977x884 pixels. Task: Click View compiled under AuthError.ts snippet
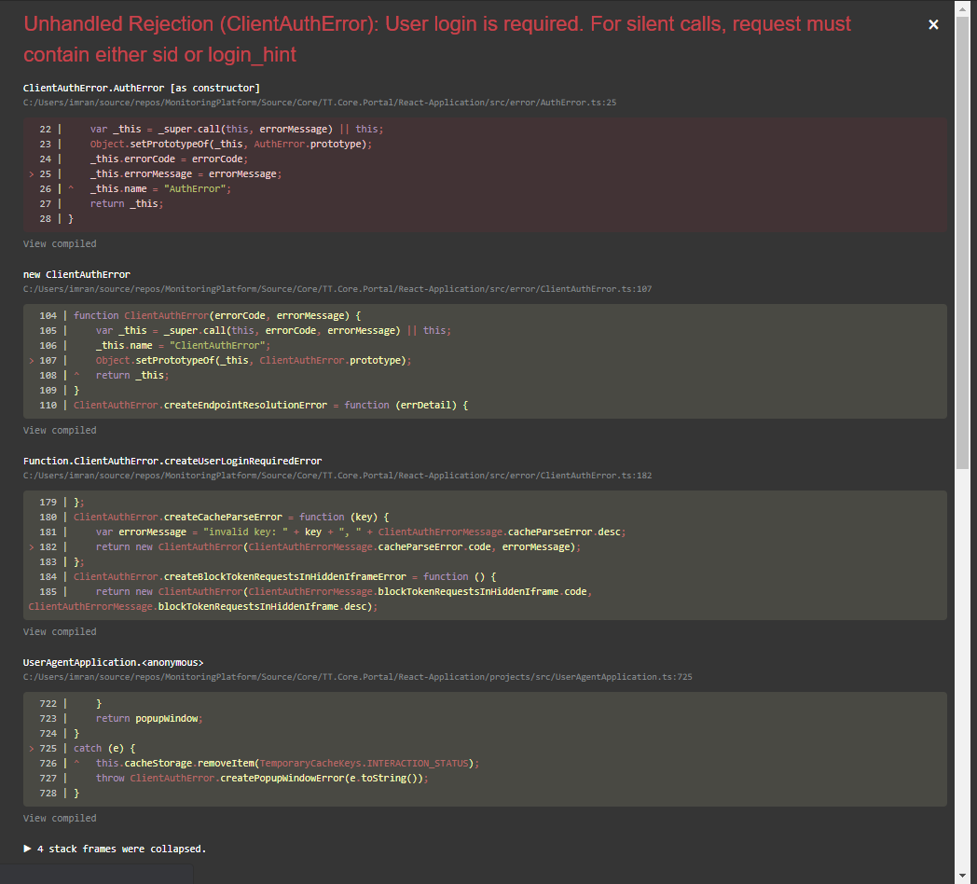60,243
